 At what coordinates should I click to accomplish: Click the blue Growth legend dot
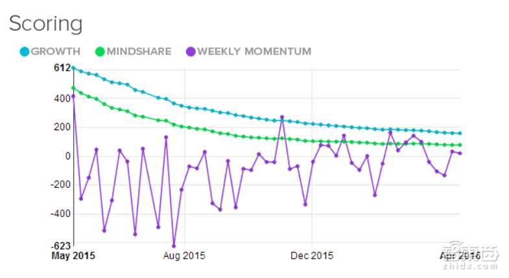tap(25, 51)
